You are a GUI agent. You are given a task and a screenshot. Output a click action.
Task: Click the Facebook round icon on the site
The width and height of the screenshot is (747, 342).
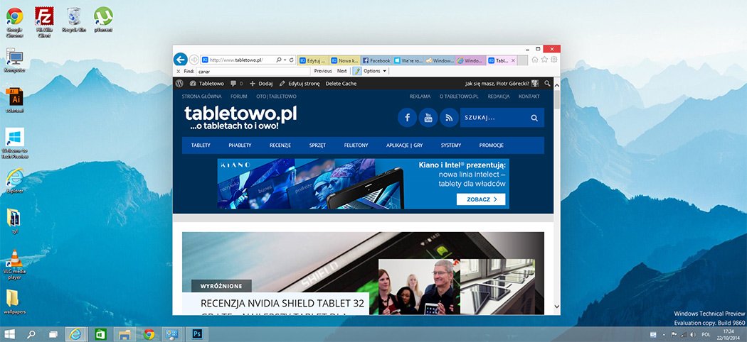point(408,118)
